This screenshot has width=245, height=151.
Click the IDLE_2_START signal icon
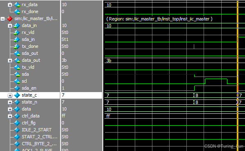click(17, 130)
